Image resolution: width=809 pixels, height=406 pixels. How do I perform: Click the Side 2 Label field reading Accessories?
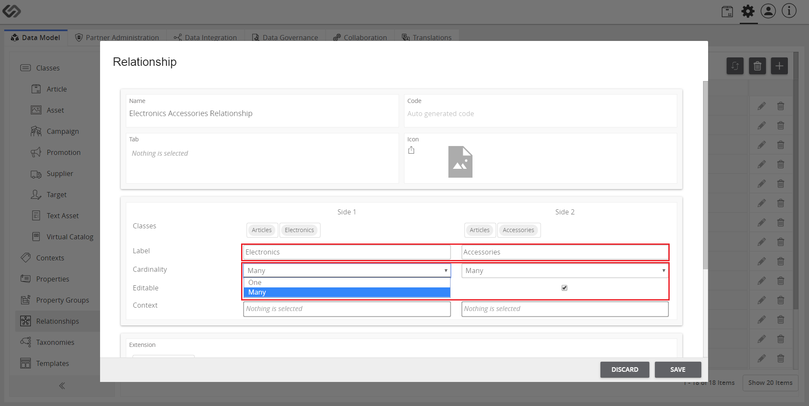(x=565, y=252)
